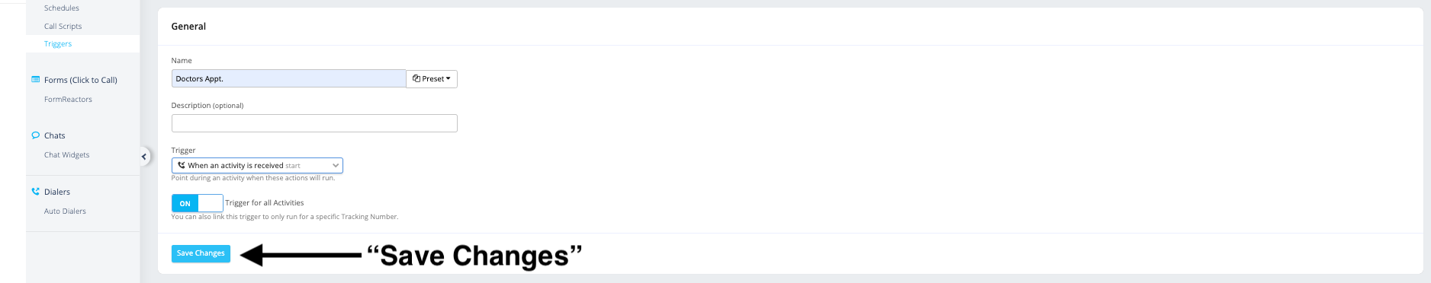Viewport: 1431px width, 283px height.
Task: Select Triggers in the sidebar
Action: pyautogui.click(x=58, y=43)
